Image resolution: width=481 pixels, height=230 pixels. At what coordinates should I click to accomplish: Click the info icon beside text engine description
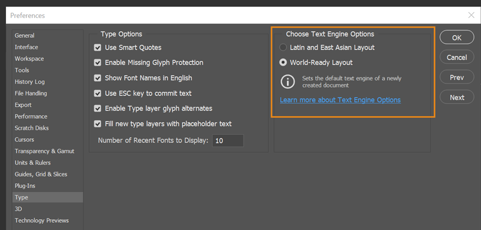click(x=287, y=82)
